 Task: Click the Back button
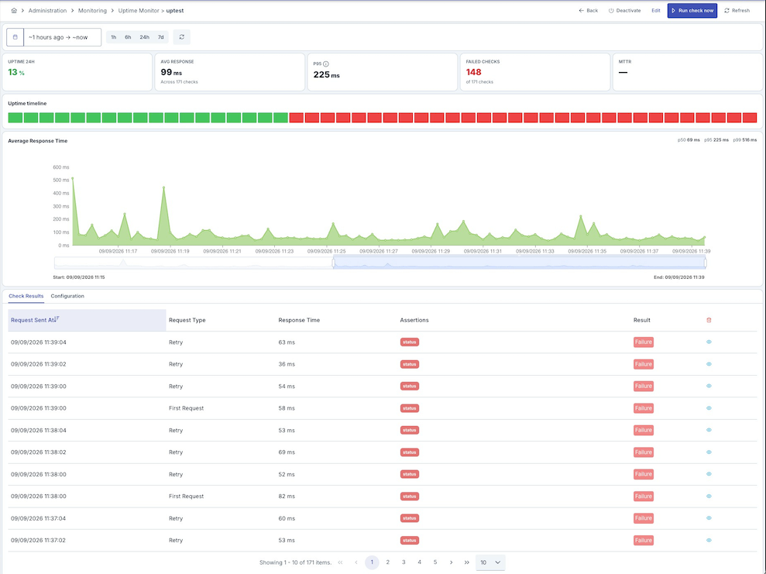(588, 10)
